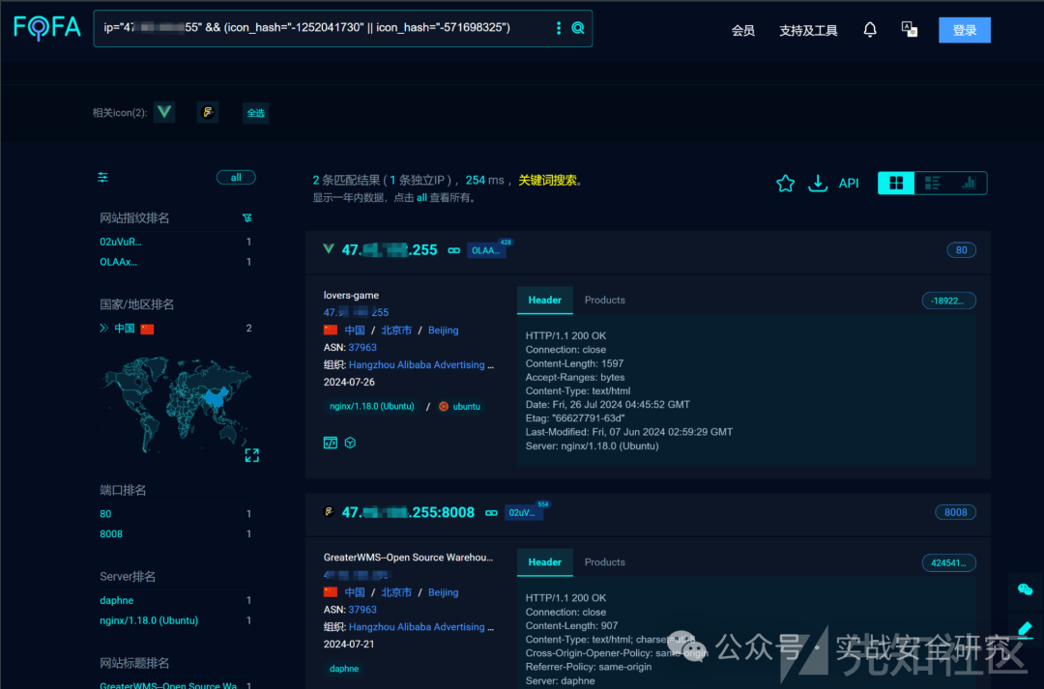Open notifications bell
Screen dimensions: 1044x689
(870, 30)
